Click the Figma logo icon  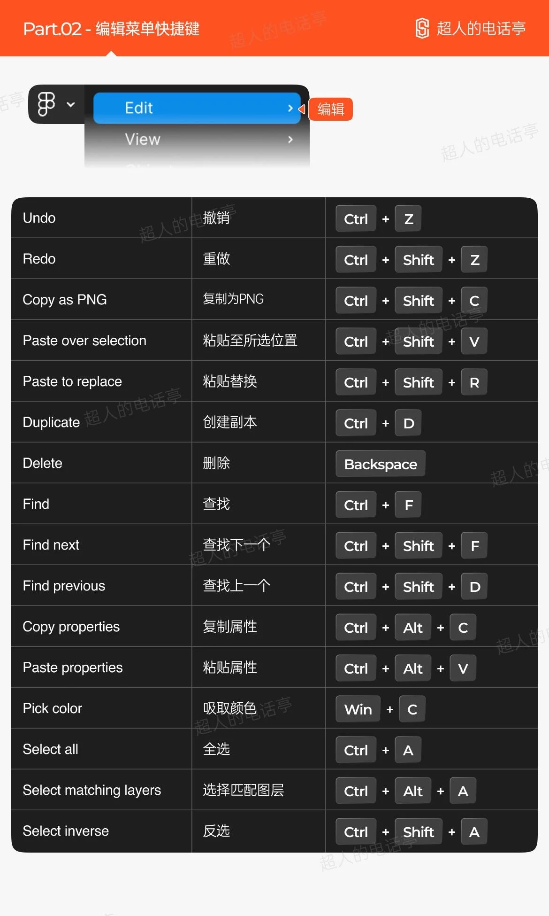pyautogui.click(x=46, y=104)
